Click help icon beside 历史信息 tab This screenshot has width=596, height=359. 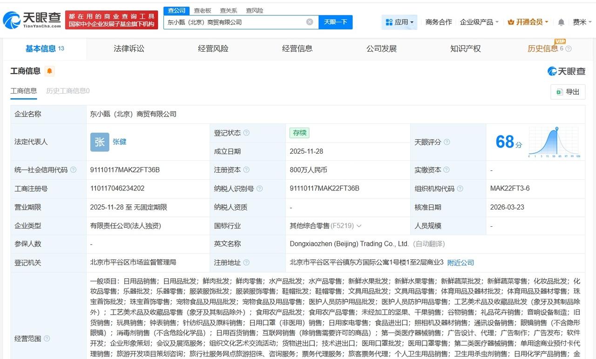point(569,48)
